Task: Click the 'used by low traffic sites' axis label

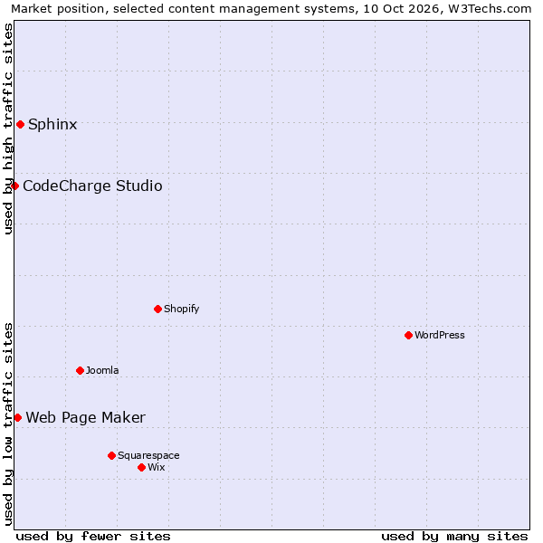Action: coord(7,424)
